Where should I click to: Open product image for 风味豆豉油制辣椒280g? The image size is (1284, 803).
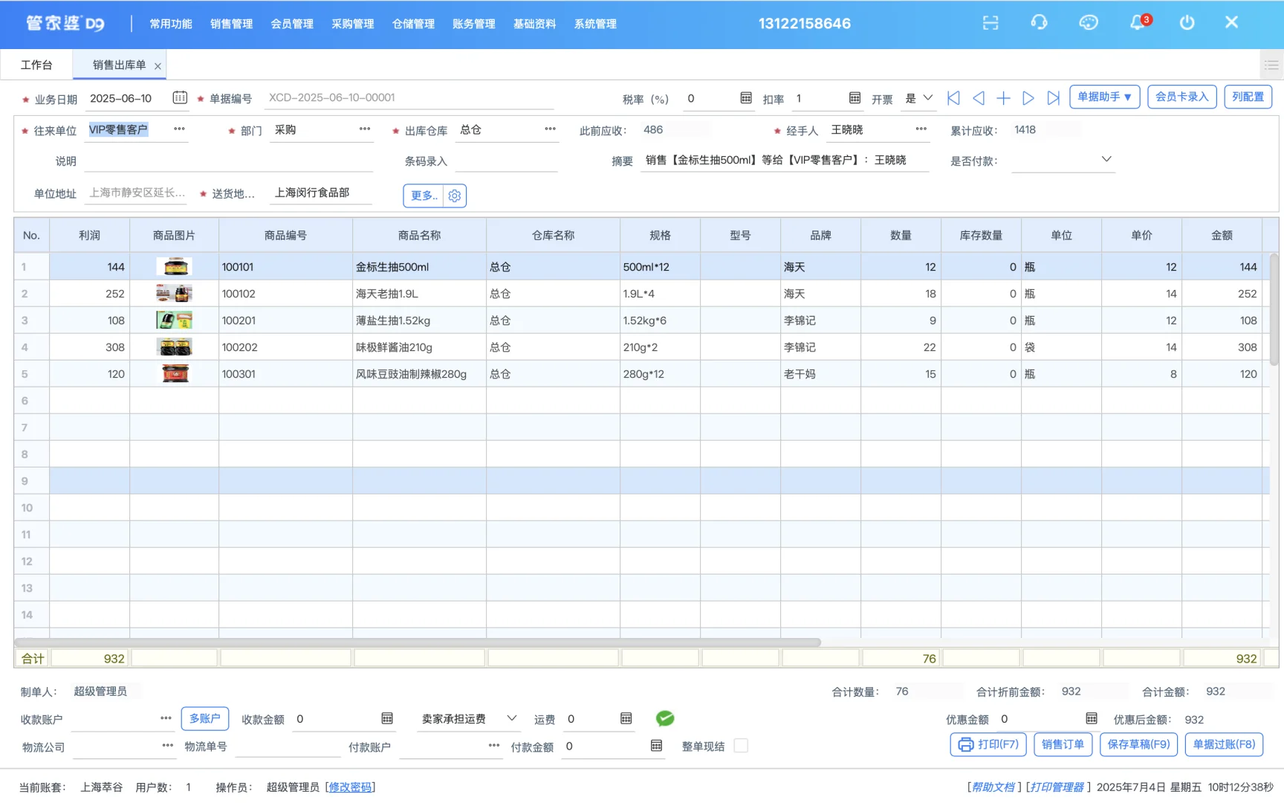coord(175,373)
